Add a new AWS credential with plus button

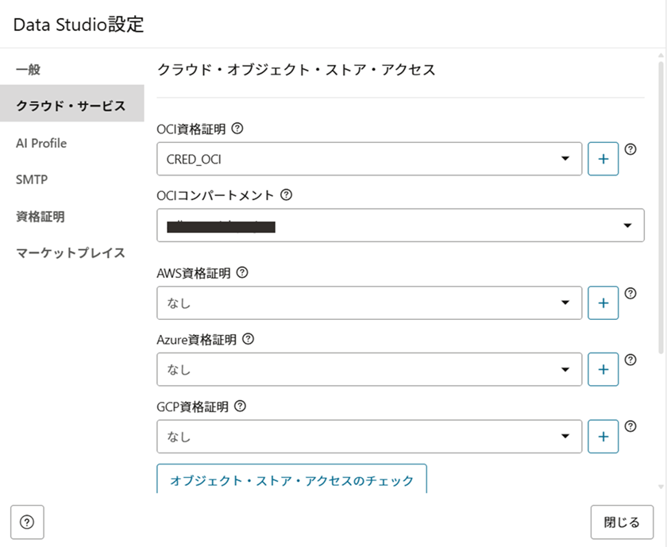point(603,302)
